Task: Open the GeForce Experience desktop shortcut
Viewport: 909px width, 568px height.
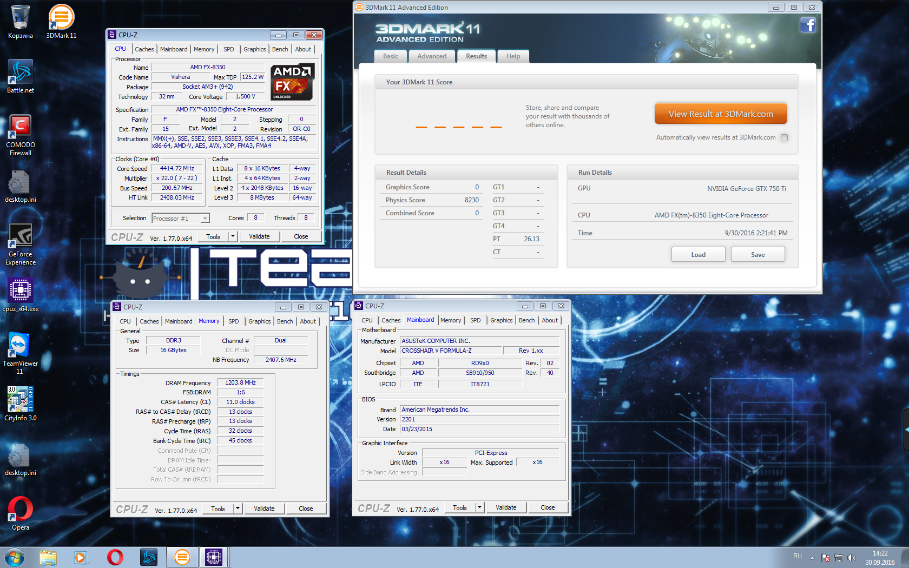Action: pos(21,245)
